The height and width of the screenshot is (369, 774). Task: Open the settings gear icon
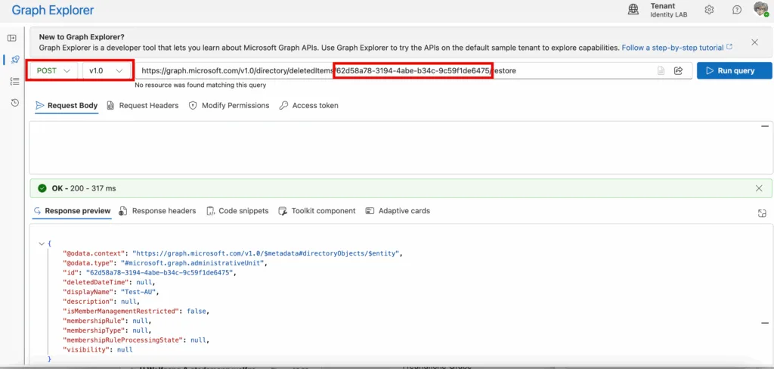(709, 10)
